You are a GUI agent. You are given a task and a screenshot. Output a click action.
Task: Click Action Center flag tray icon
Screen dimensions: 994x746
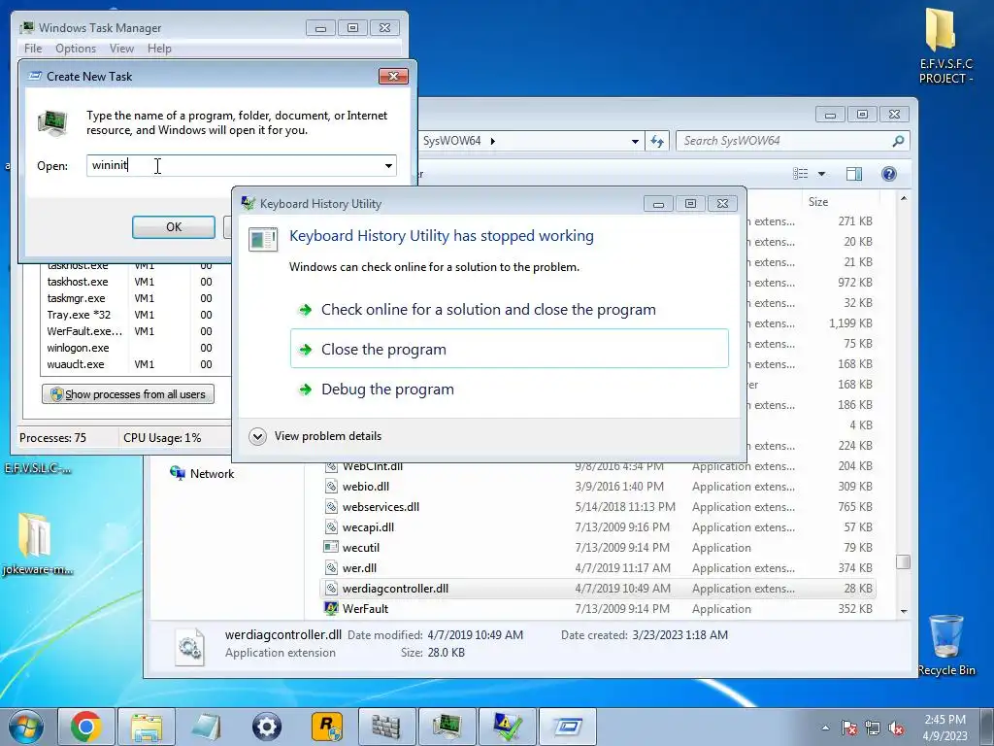[x=848, y=728]
